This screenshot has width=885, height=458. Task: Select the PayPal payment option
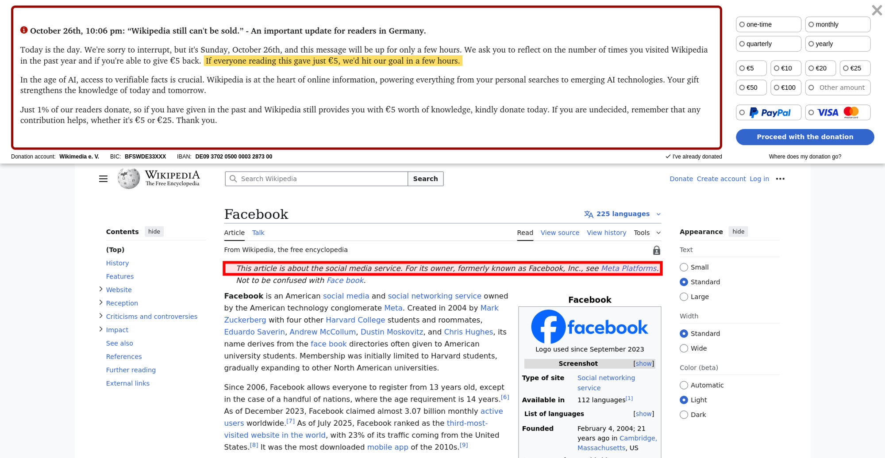tap(768, 113)
